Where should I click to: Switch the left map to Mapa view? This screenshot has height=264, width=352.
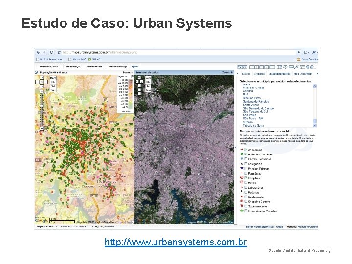point(53,78)
